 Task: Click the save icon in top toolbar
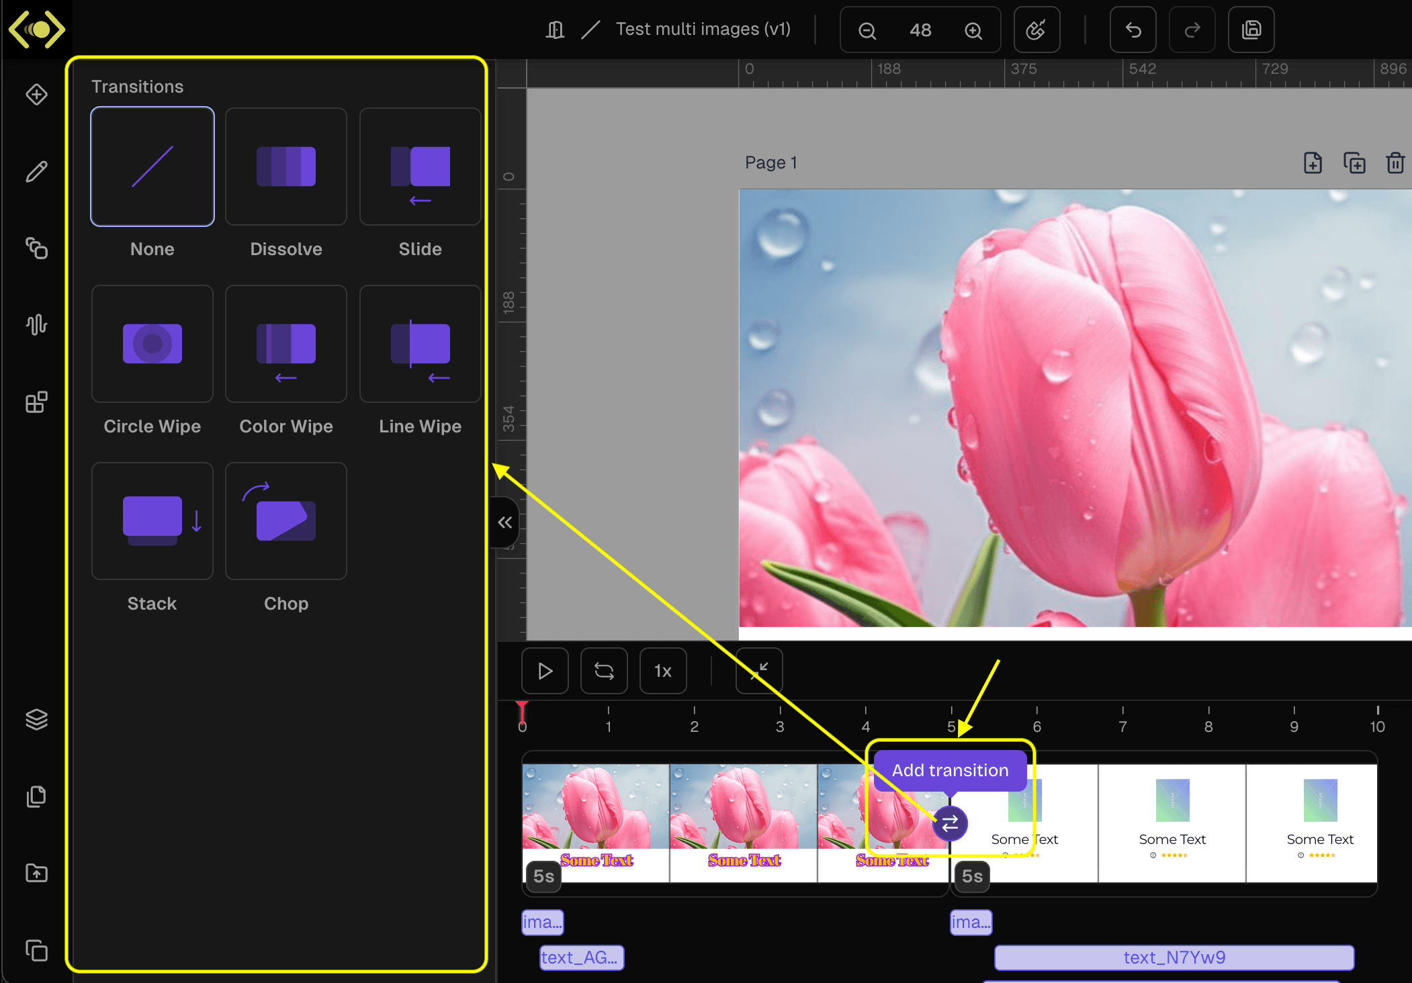pyautogui.click(x=1251, y=30)
